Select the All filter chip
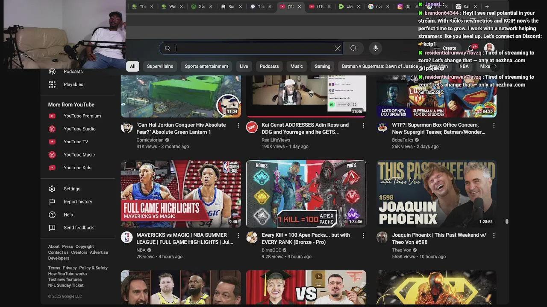 132,66
